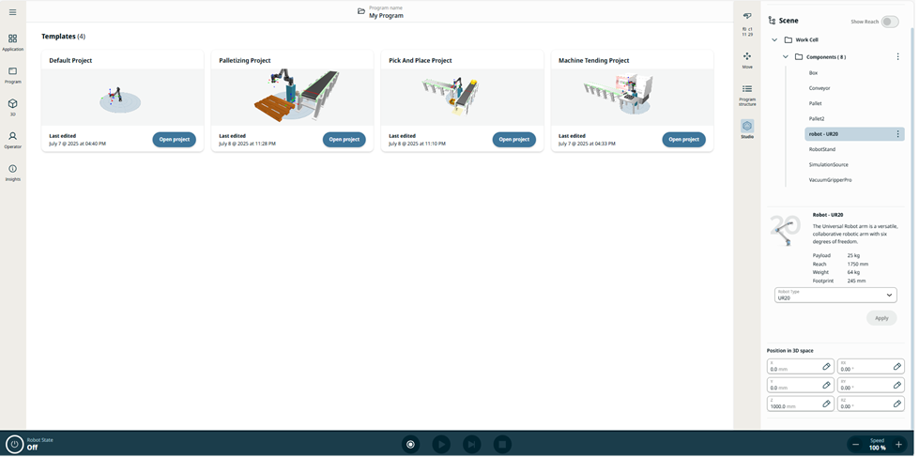Screen dimensions: 919x457
Task: Open the Machine Tending Project template
Action: [x=682, y=139]
